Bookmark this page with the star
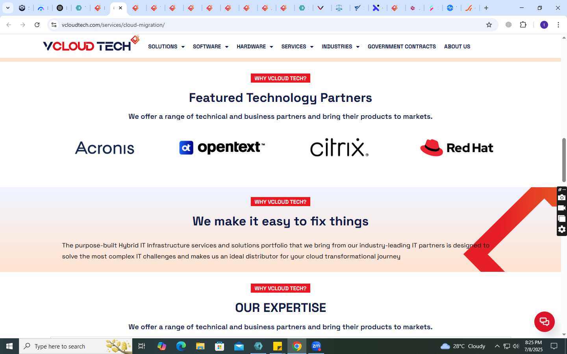The width and height of the screenshot is (567, 354). (489, 25)
